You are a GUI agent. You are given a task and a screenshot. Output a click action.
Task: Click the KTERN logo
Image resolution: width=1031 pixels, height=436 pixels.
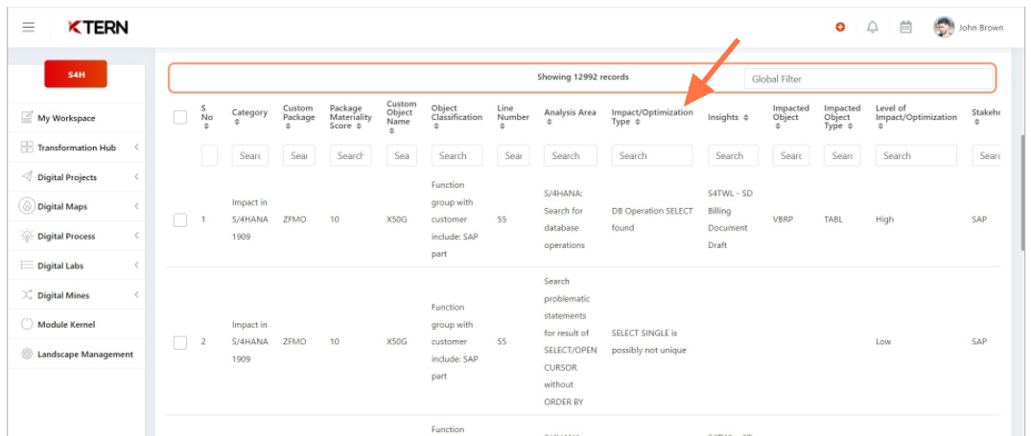(x=98, y=28)
